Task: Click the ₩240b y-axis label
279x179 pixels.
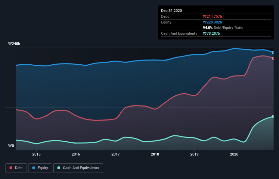Action: tap(14, 44)
